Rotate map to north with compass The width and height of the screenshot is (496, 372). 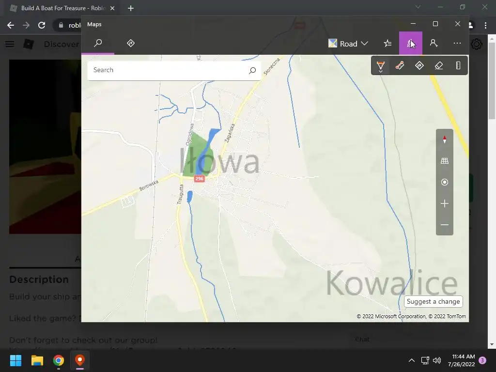tap(445, 139)
